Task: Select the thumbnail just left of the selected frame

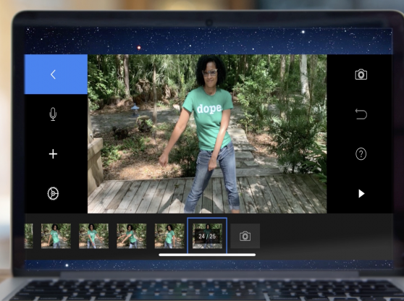Action: (x=169, y=236)
